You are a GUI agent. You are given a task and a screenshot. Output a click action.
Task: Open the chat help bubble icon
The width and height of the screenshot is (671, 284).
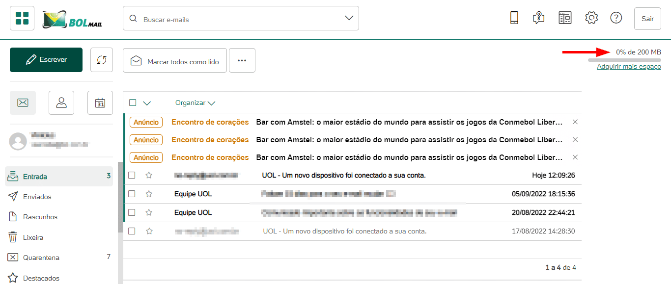point(539,18)
